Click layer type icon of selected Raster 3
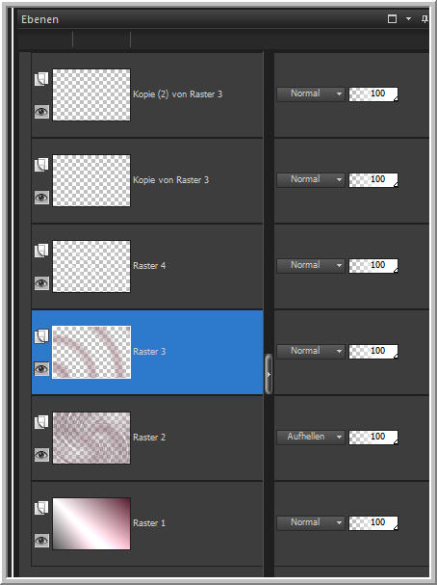The image size is (437, 585). (41, 336)
